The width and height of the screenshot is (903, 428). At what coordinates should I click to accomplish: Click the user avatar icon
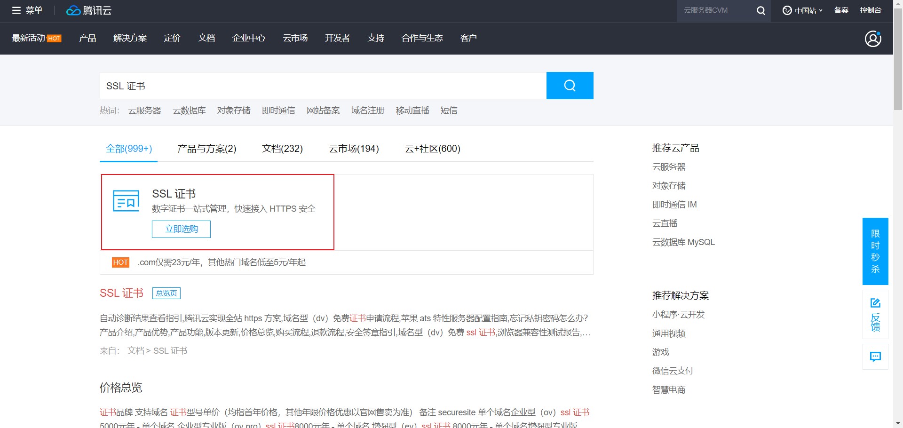pos(873,39)
